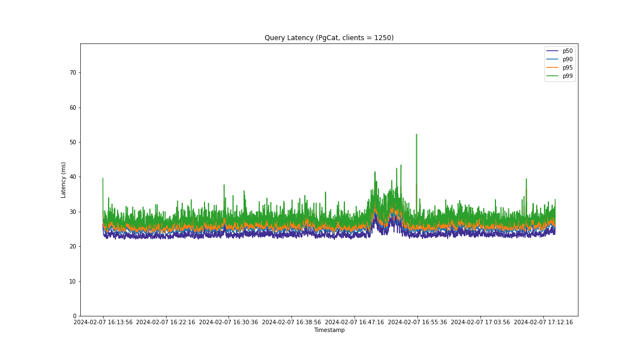The height and width of the screenshot is (361, 642).
Task: Click the y-axis tick value 50
Action: (73, 143)
